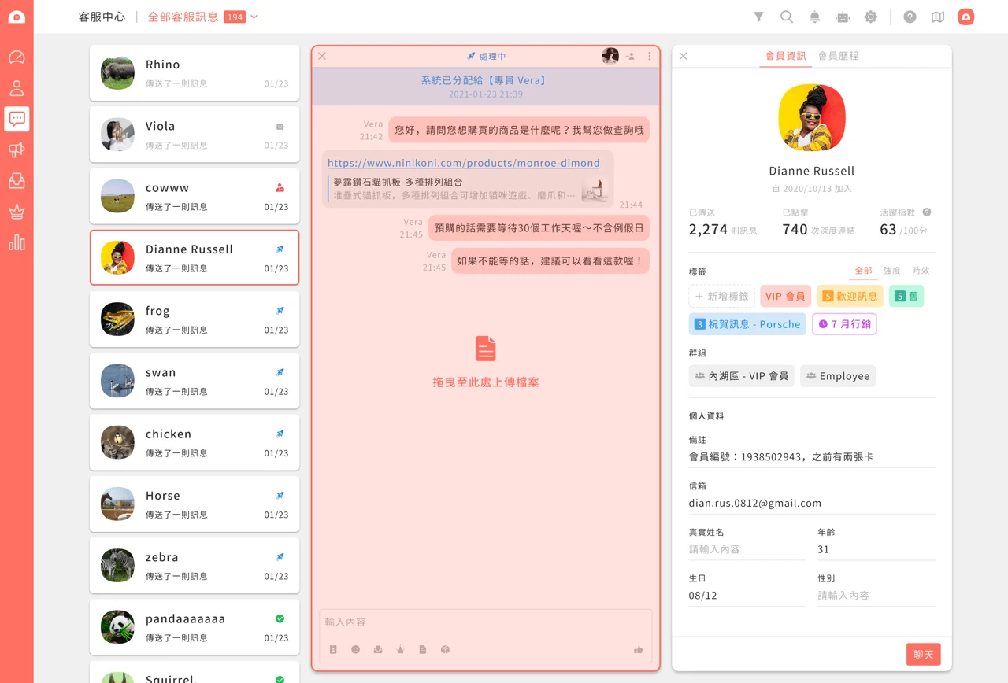
Task: Open notifications bell icon
Action: [815, 17]
